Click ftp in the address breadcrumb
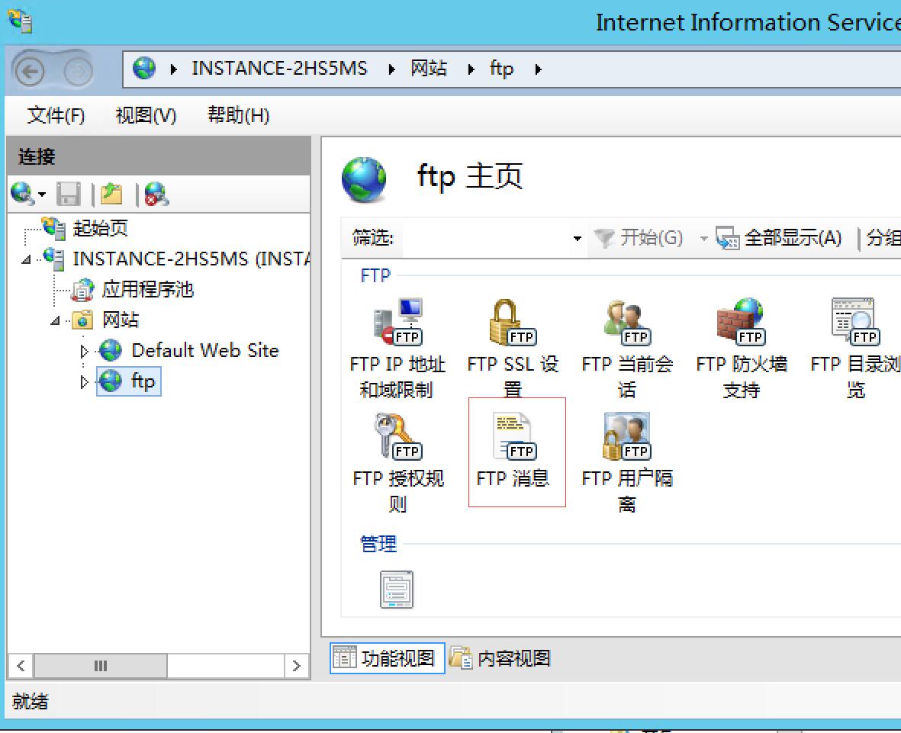The height and width of the screenshot is (733, 901). [x=502, y=69]
